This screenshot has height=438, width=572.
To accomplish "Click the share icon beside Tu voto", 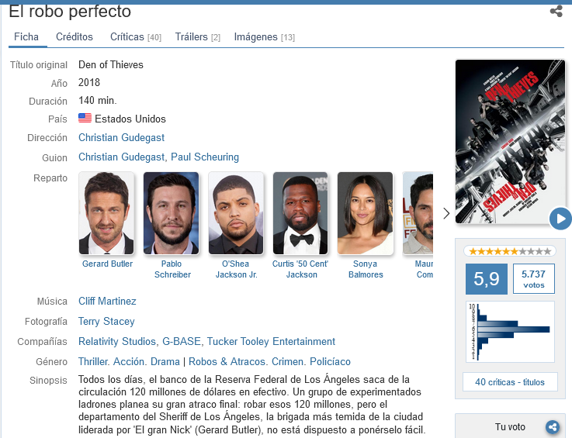I will coord(553,426).
